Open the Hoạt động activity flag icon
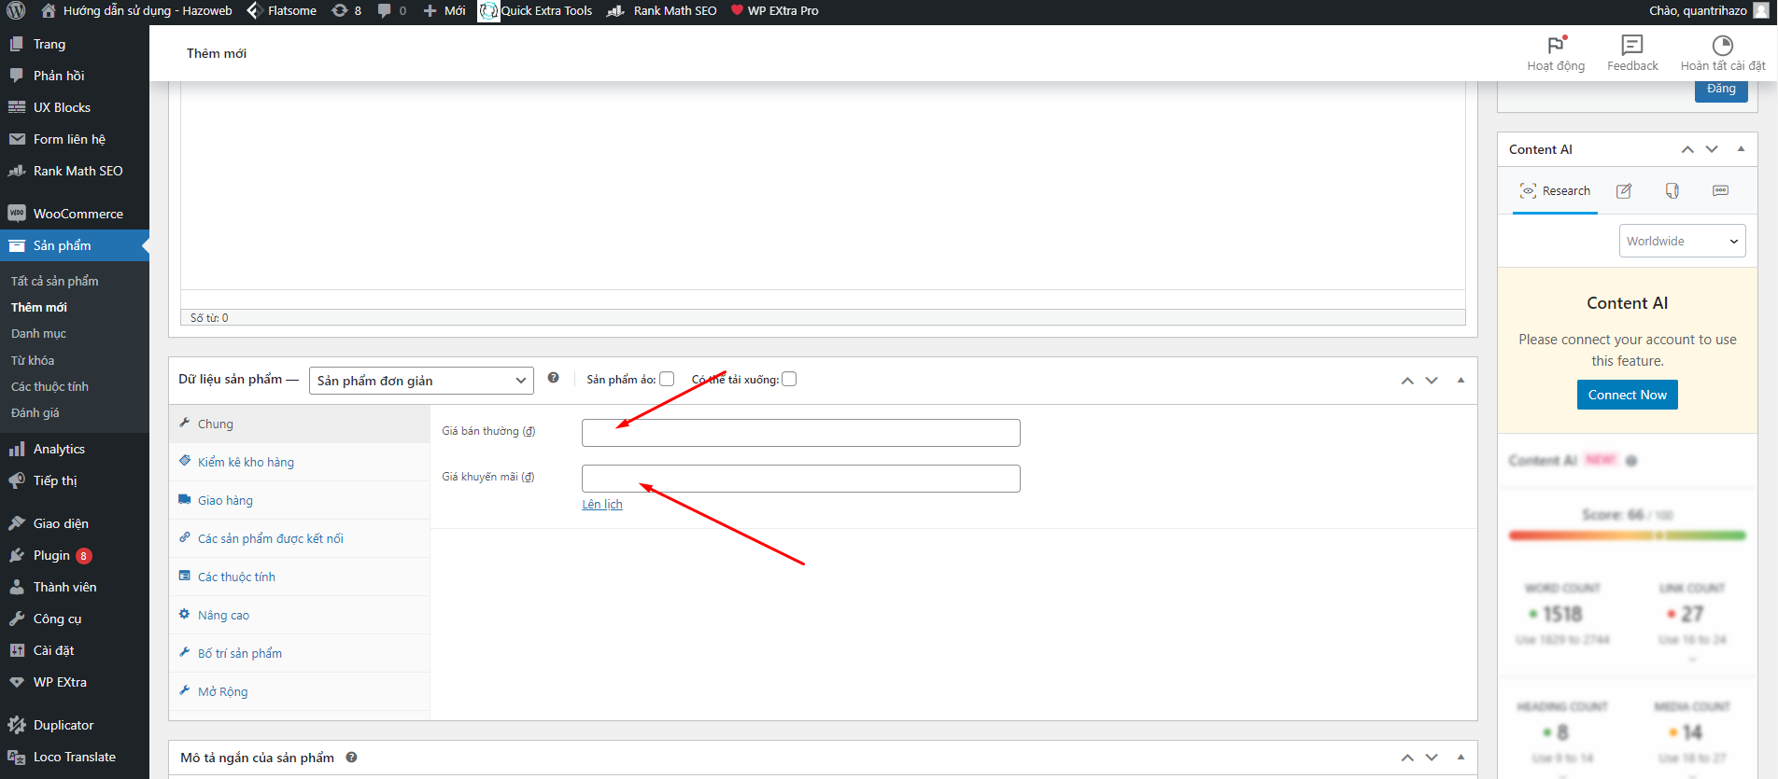 tap(1556, 46)
